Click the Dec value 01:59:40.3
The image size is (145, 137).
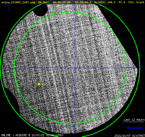pyautogui.click(x=83, y=2)
